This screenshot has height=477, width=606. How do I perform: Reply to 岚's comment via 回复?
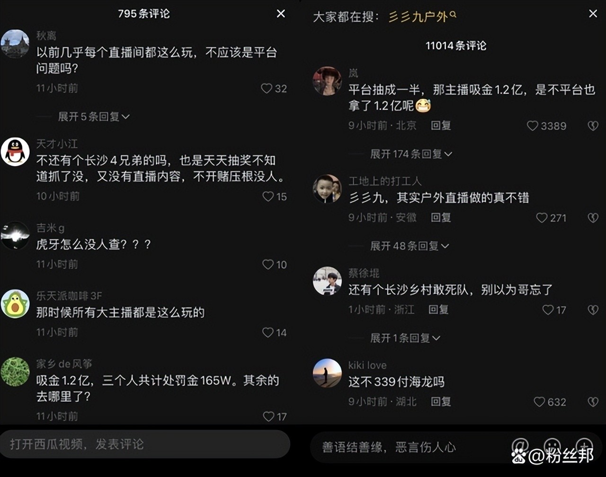pyautogui.click(x=441, y=125)
